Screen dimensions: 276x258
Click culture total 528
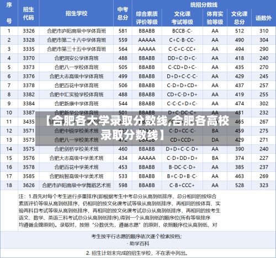(240, 185)
